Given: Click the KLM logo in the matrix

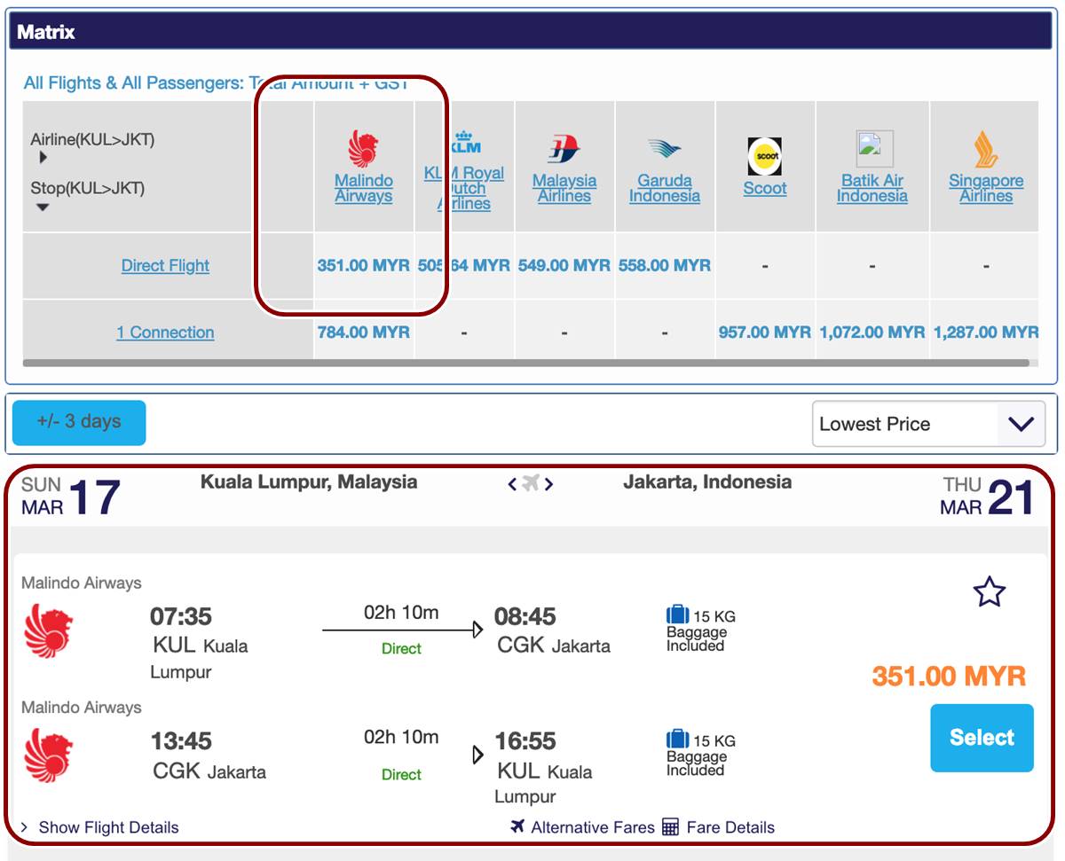Looking at the screenshot, I should (x=465, y=142).
